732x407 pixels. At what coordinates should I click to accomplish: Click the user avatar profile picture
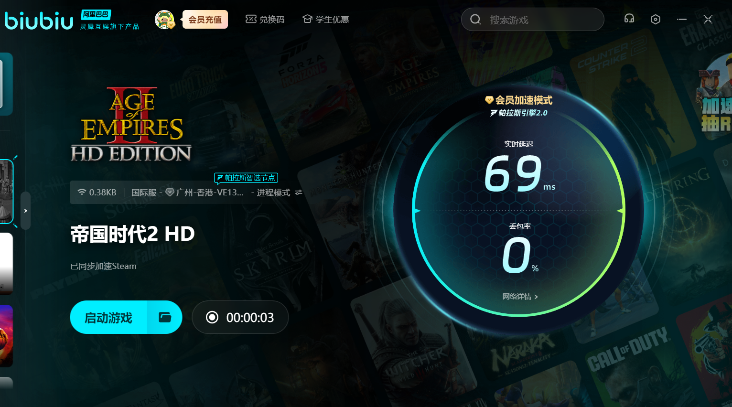coord(164,20)
